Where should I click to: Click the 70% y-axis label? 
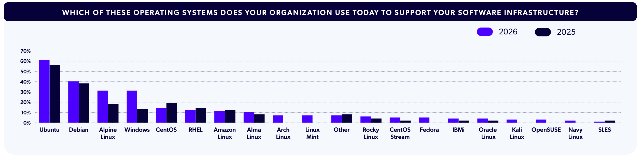point(25,51)
